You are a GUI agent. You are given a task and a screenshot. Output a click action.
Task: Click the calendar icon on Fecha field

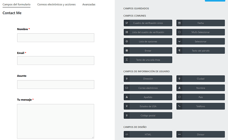pos(179,23)
